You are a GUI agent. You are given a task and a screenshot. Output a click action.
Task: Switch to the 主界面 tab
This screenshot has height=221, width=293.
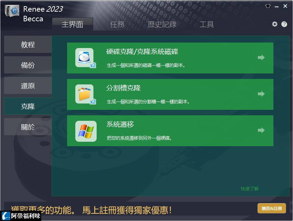[x=73, y=24]
